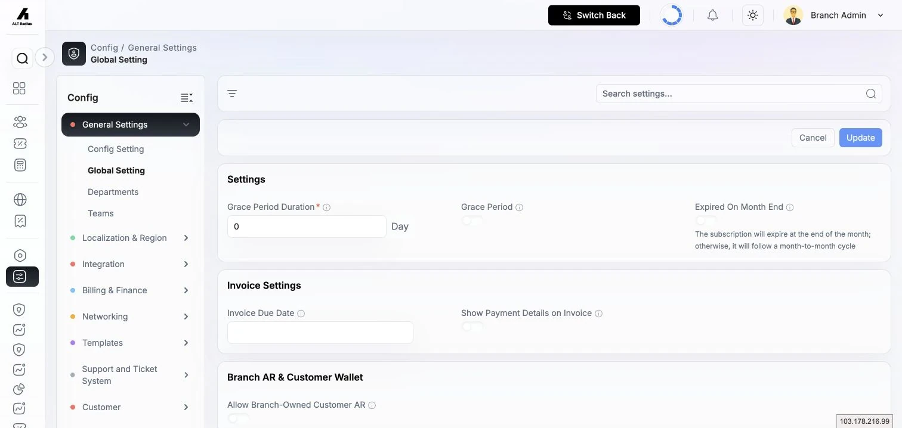Show info for Invoice Due Date

pos(301,314)
